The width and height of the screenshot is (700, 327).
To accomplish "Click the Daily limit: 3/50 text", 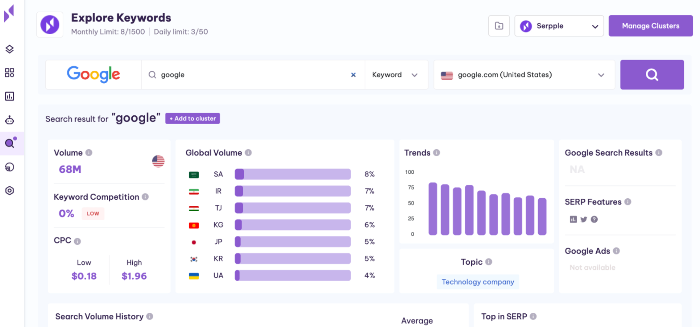I will [181, 32].
